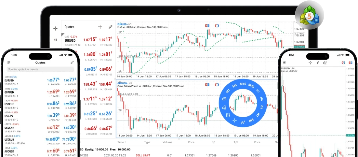Select MN in the radial timeframe menu
Screen dimensions: 358x157
point(251,120)
